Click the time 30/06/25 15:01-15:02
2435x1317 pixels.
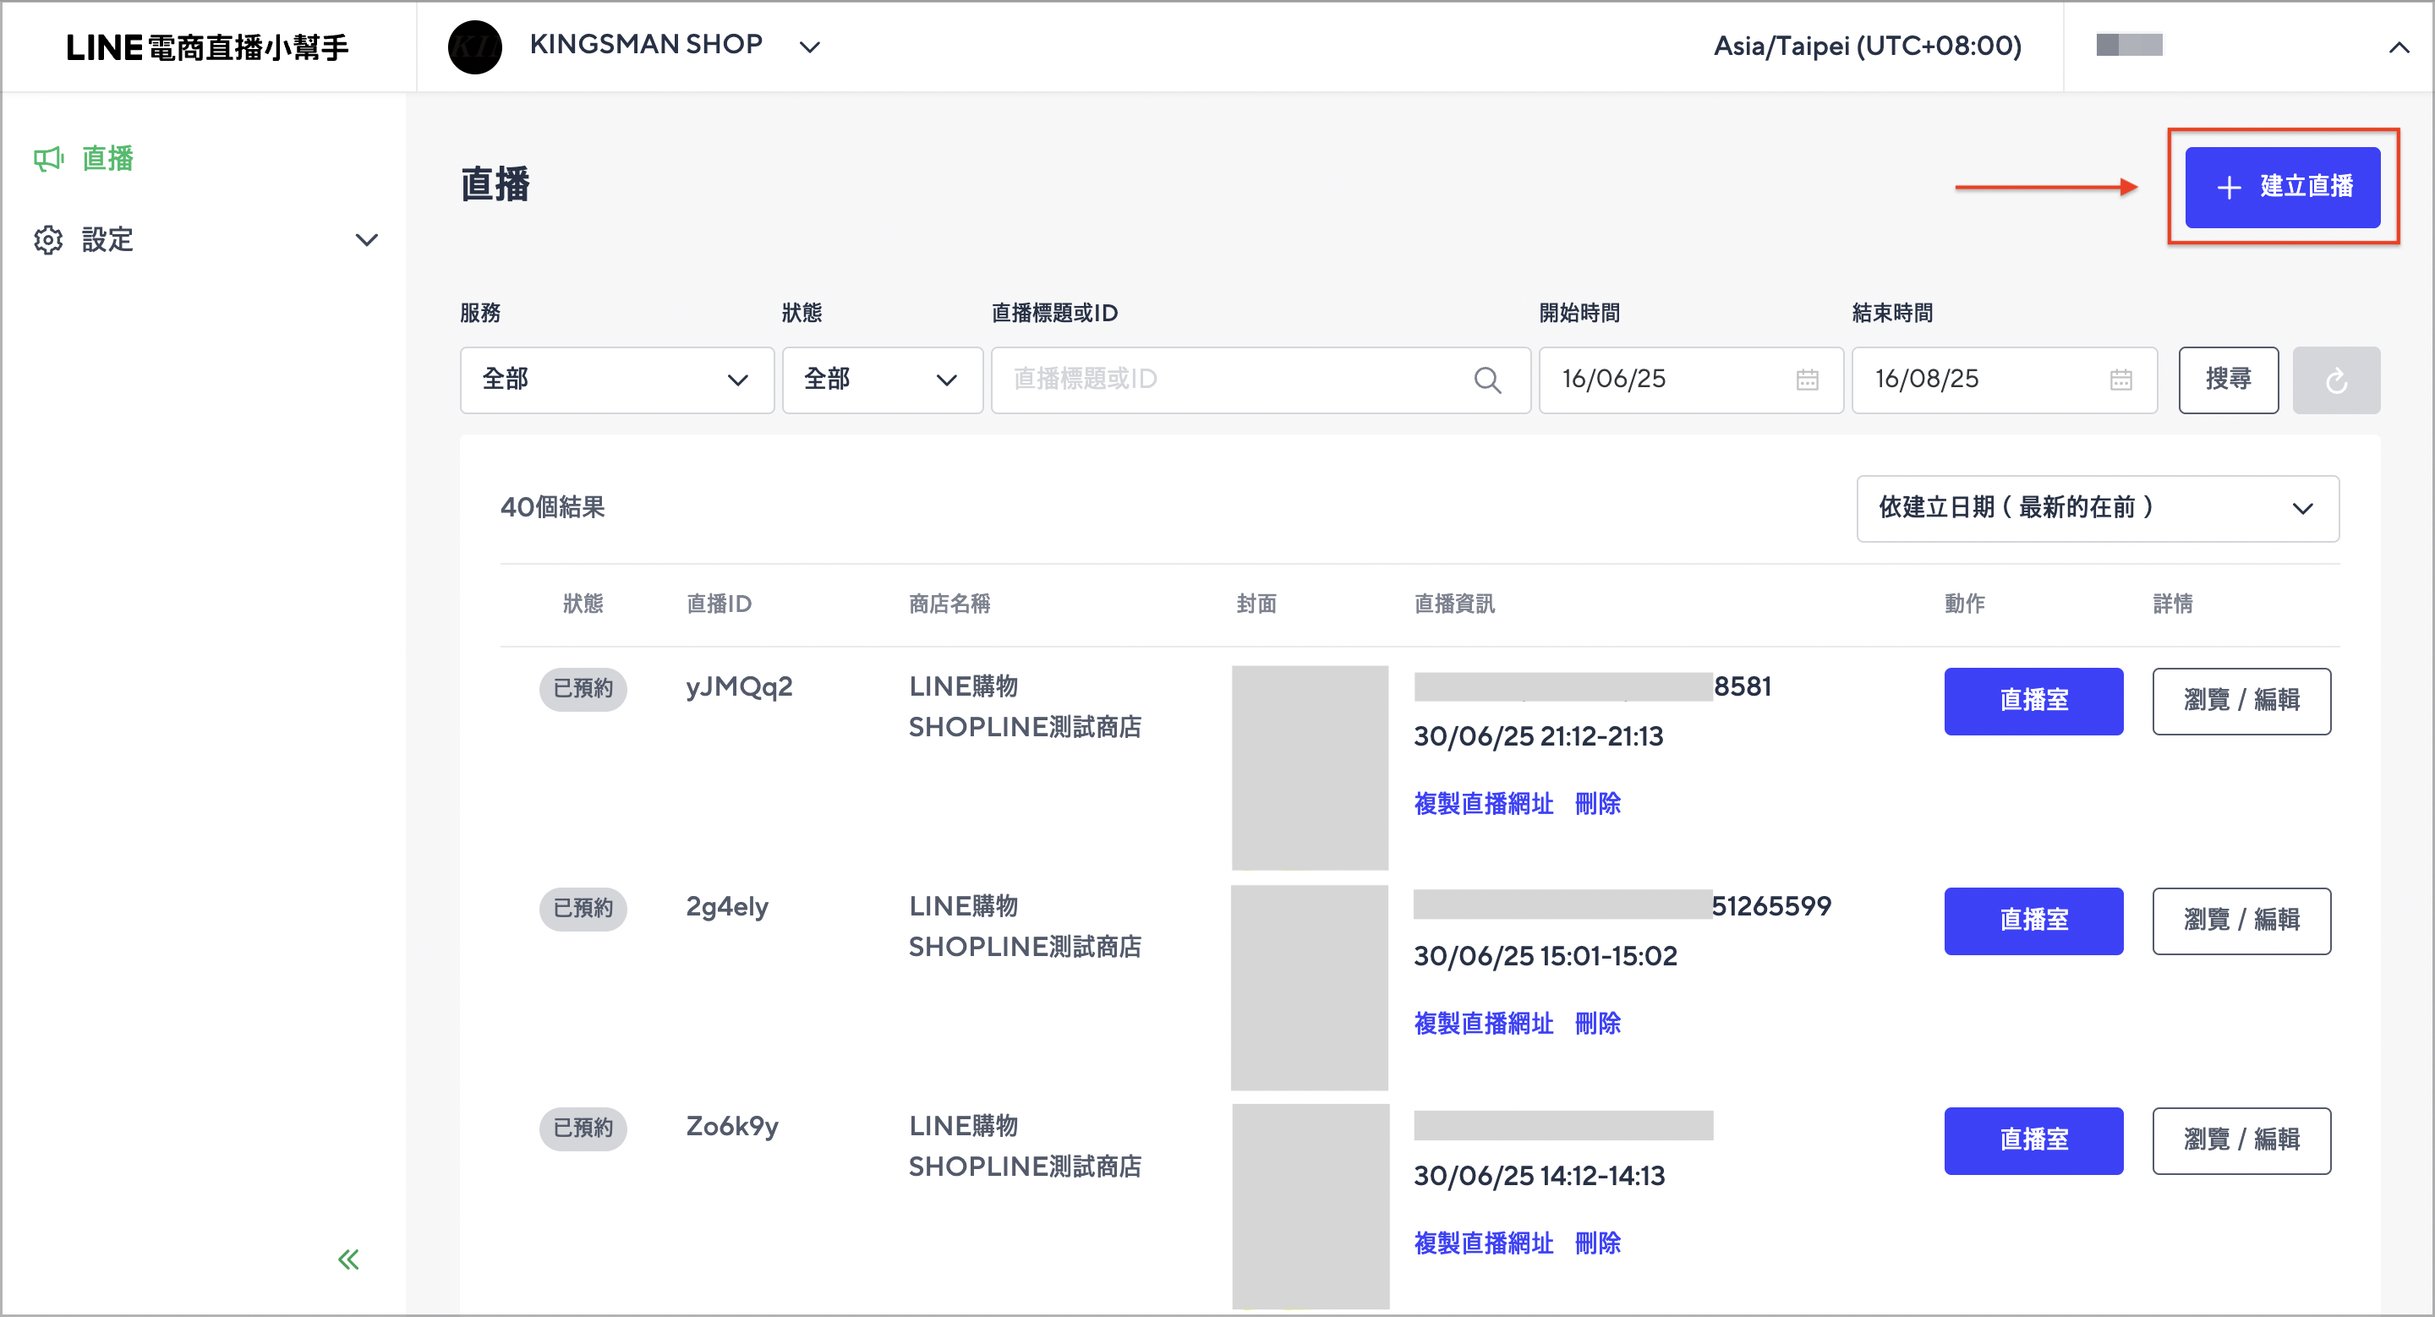1545,956
